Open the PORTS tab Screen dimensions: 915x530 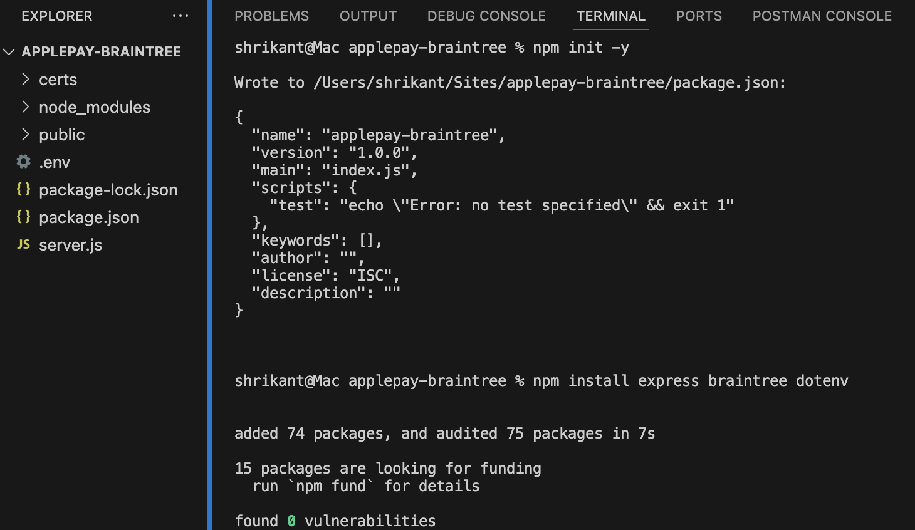coord(699,16)
